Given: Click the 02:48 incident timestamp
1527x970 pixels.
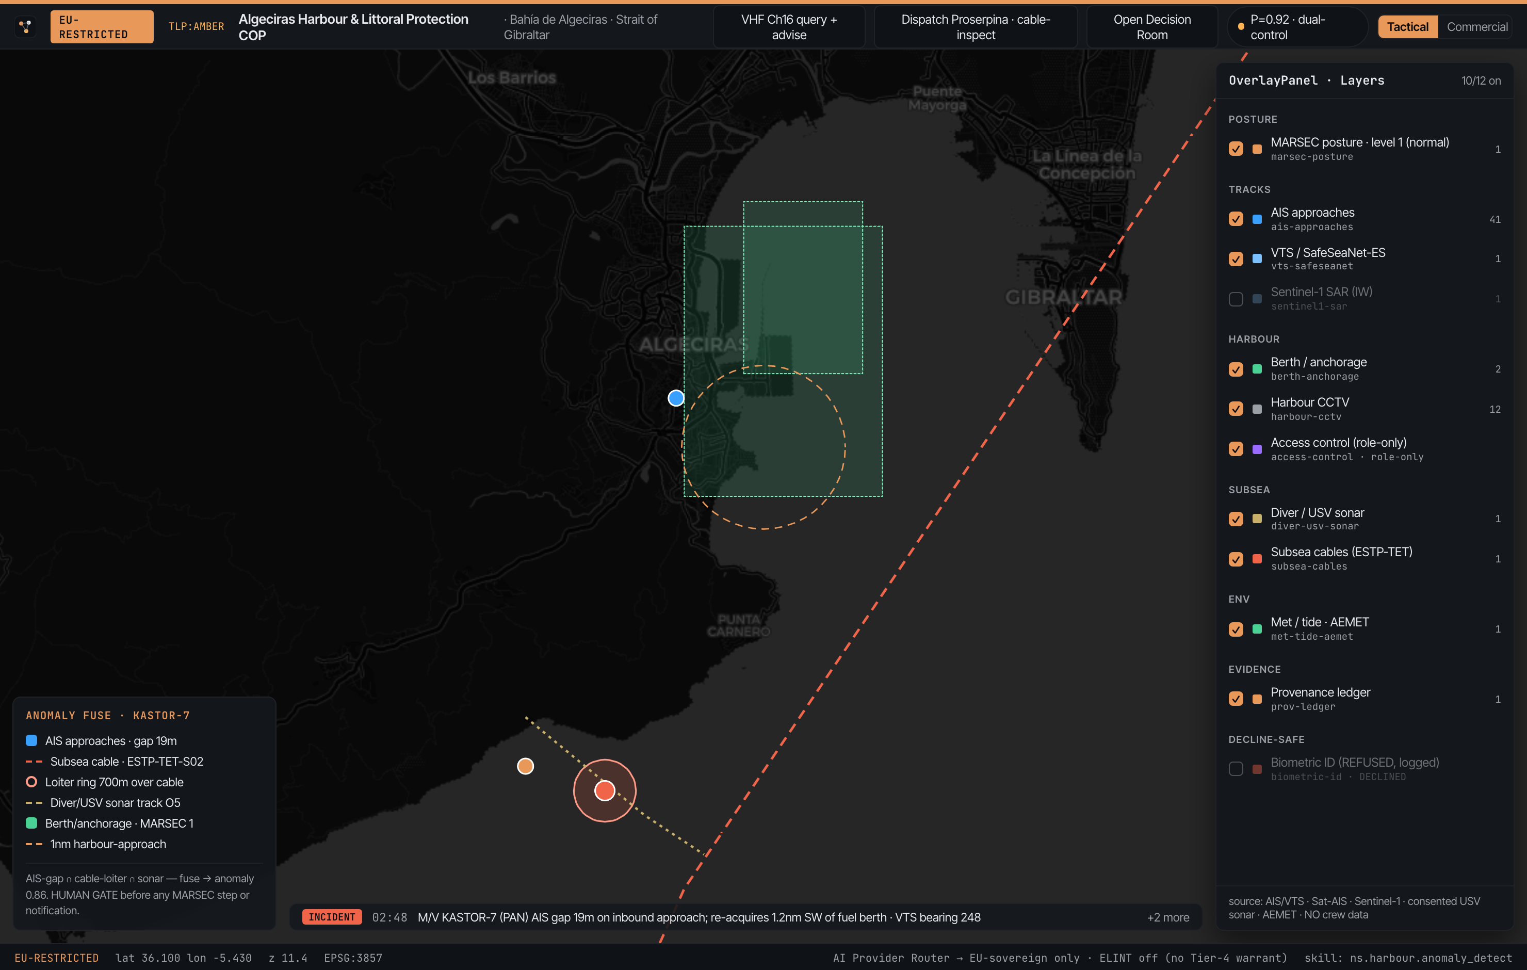Looking at the screenshot, I should click(389, 917).
